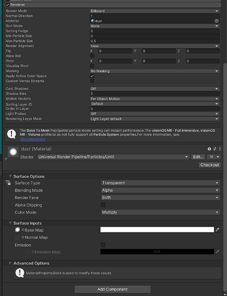
Task: Enable the Allow Roll checkbox
Action: 92,56
